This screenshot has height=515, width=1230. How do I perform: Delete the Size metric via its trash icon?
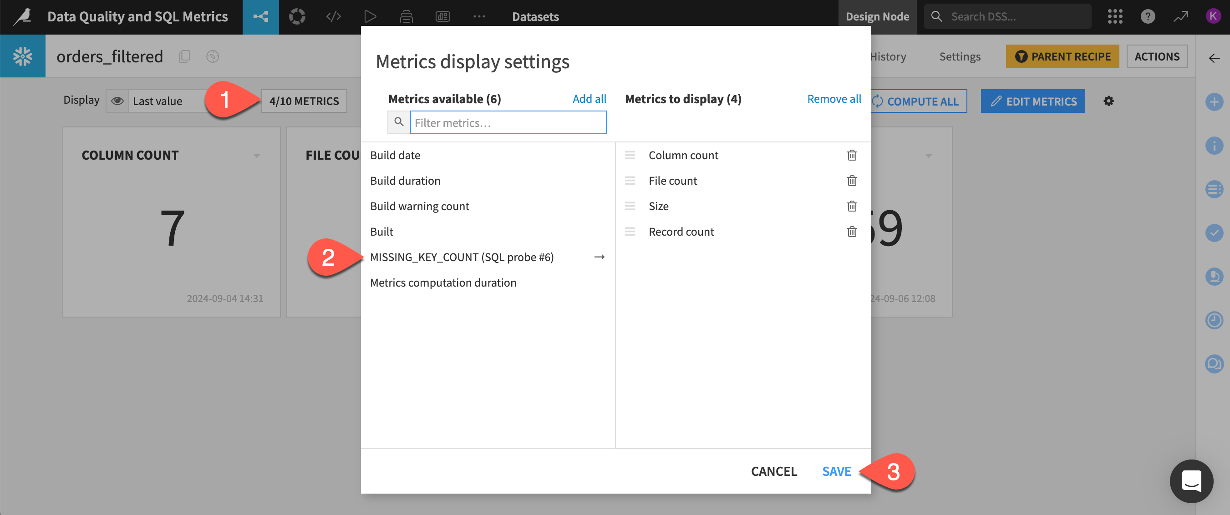[x=852, y=206]
